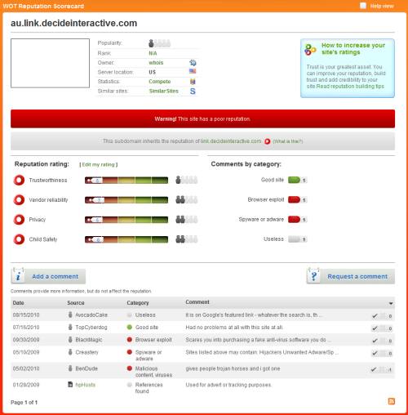The height and width of the screenshot is (415, 408).
Task: Open BenDude user profile
Action: [86, 368]
